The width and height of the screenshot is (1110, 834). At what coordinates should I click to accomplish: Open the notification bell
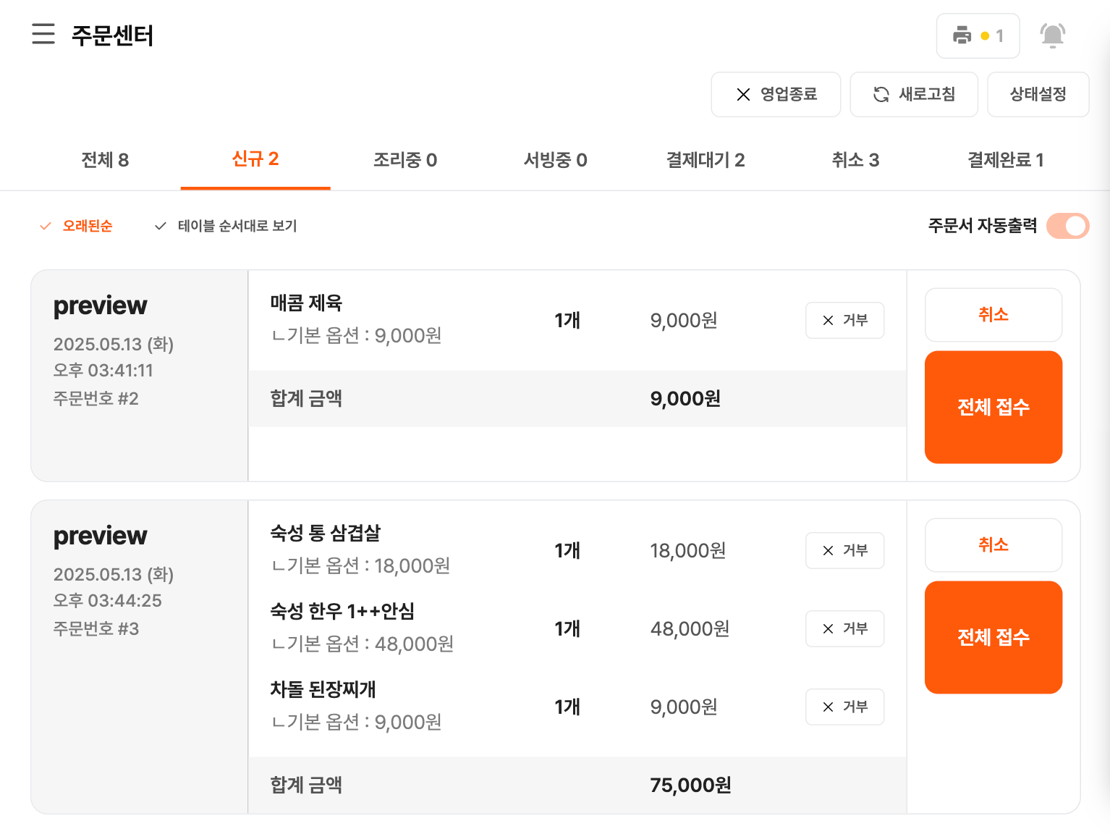click(1052, 35)
